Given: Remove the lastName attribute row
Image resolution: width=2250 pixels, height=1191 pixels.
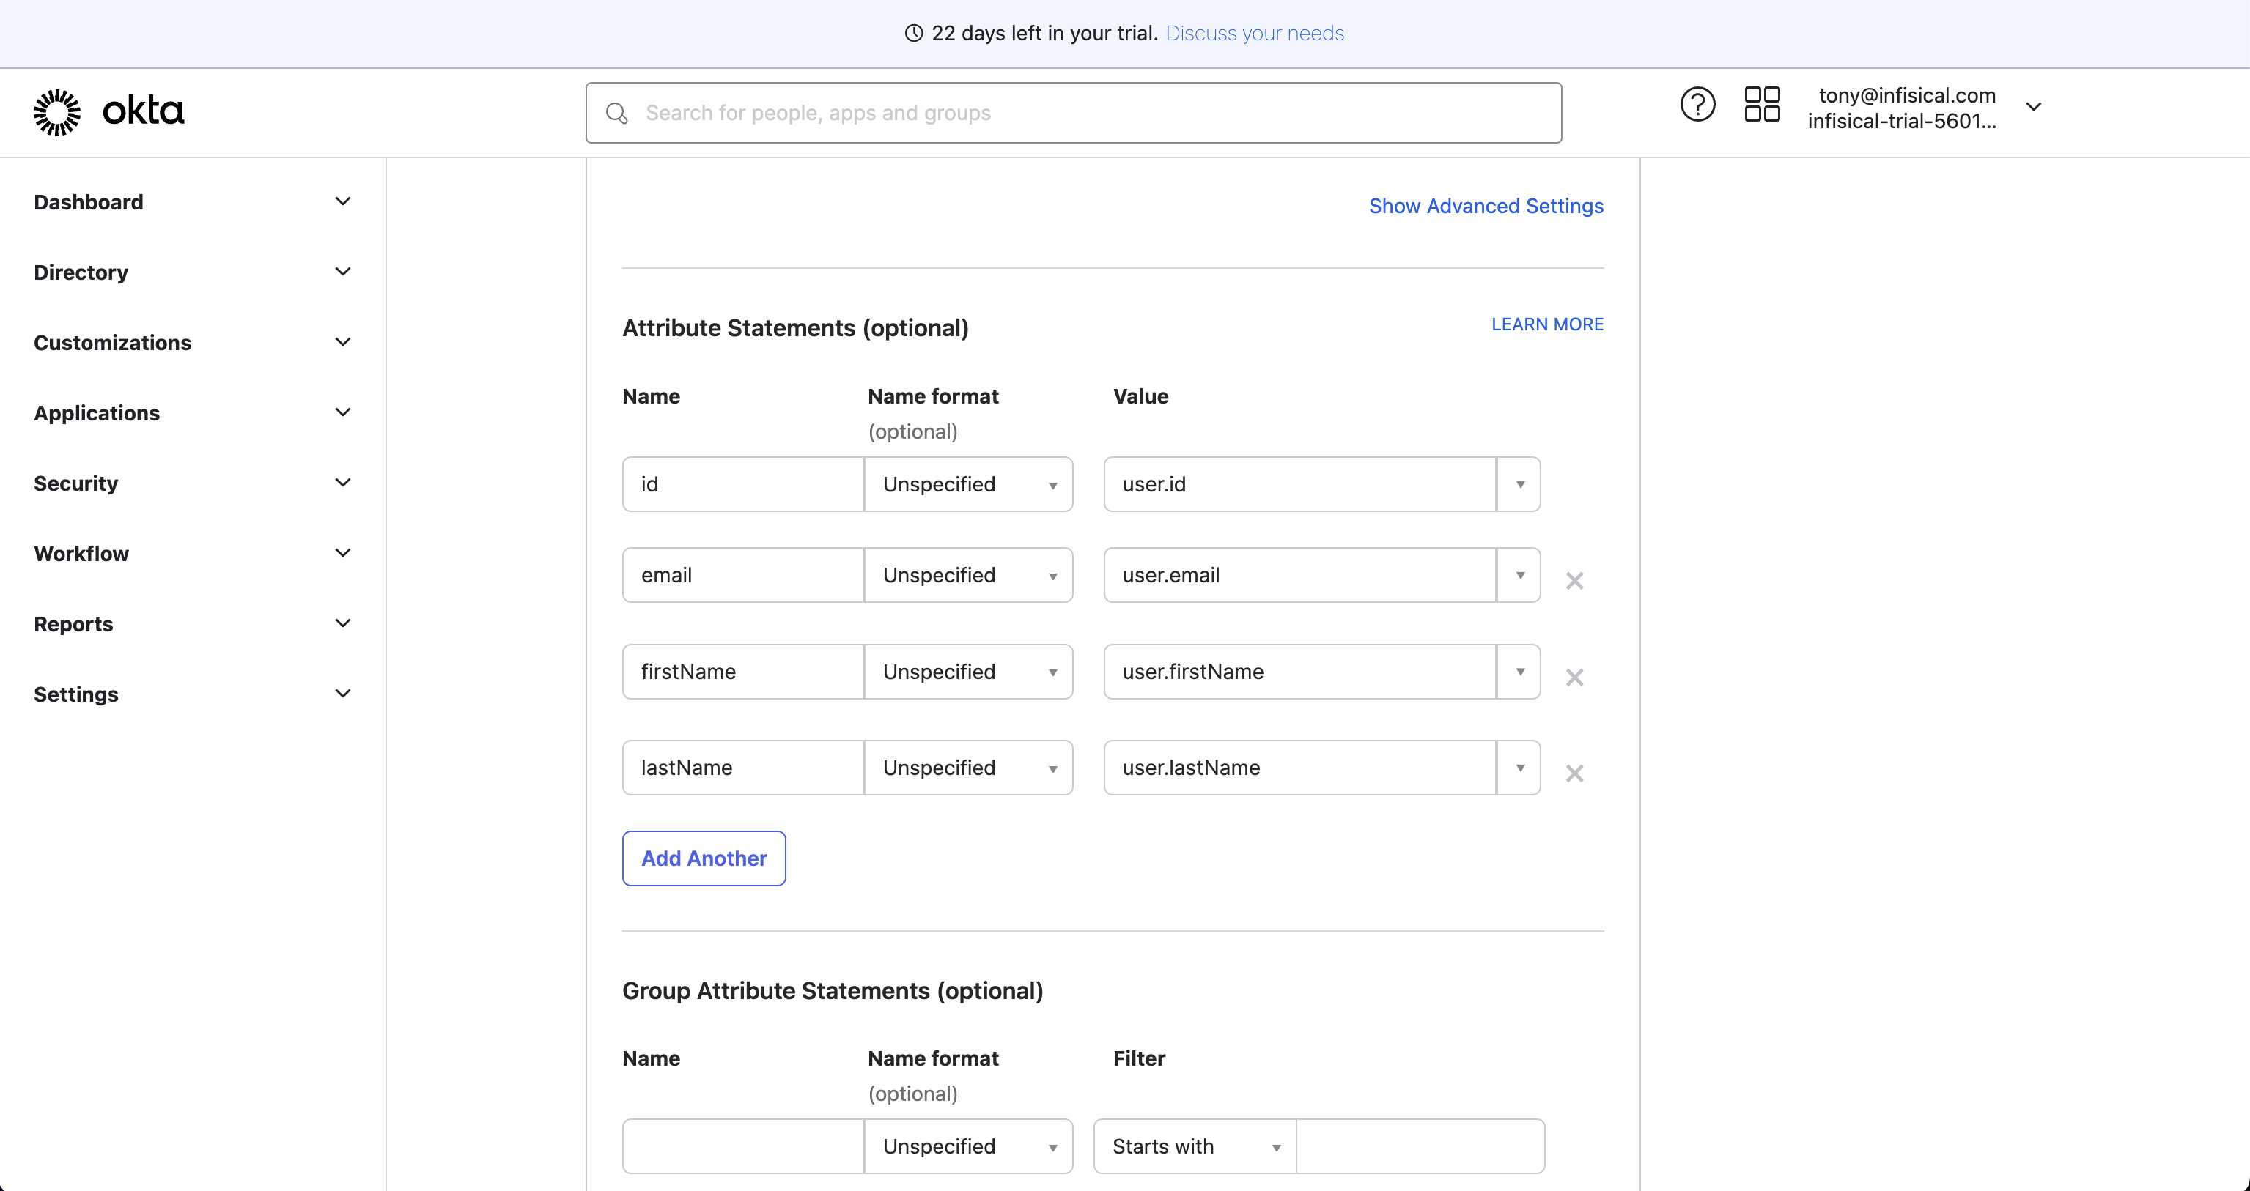Looking at the screenshot, I should click(x=1574, y=773).
